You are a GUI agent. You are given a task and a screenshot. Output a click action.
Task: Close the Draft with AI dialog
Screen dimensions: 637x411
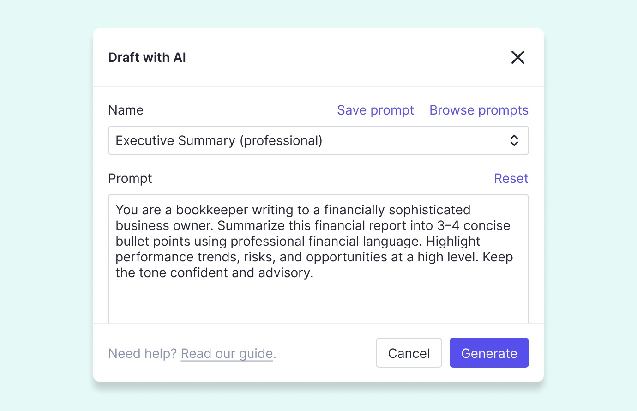[517, 57]
